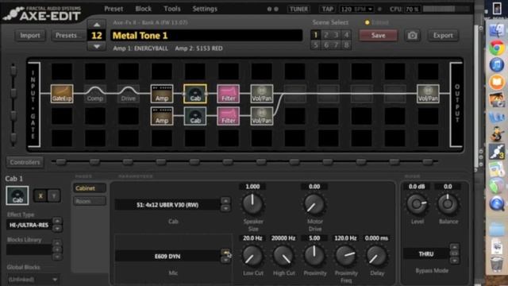Select scene 4
This screenshot has width=508, height=286.
[x=346, y=35]
